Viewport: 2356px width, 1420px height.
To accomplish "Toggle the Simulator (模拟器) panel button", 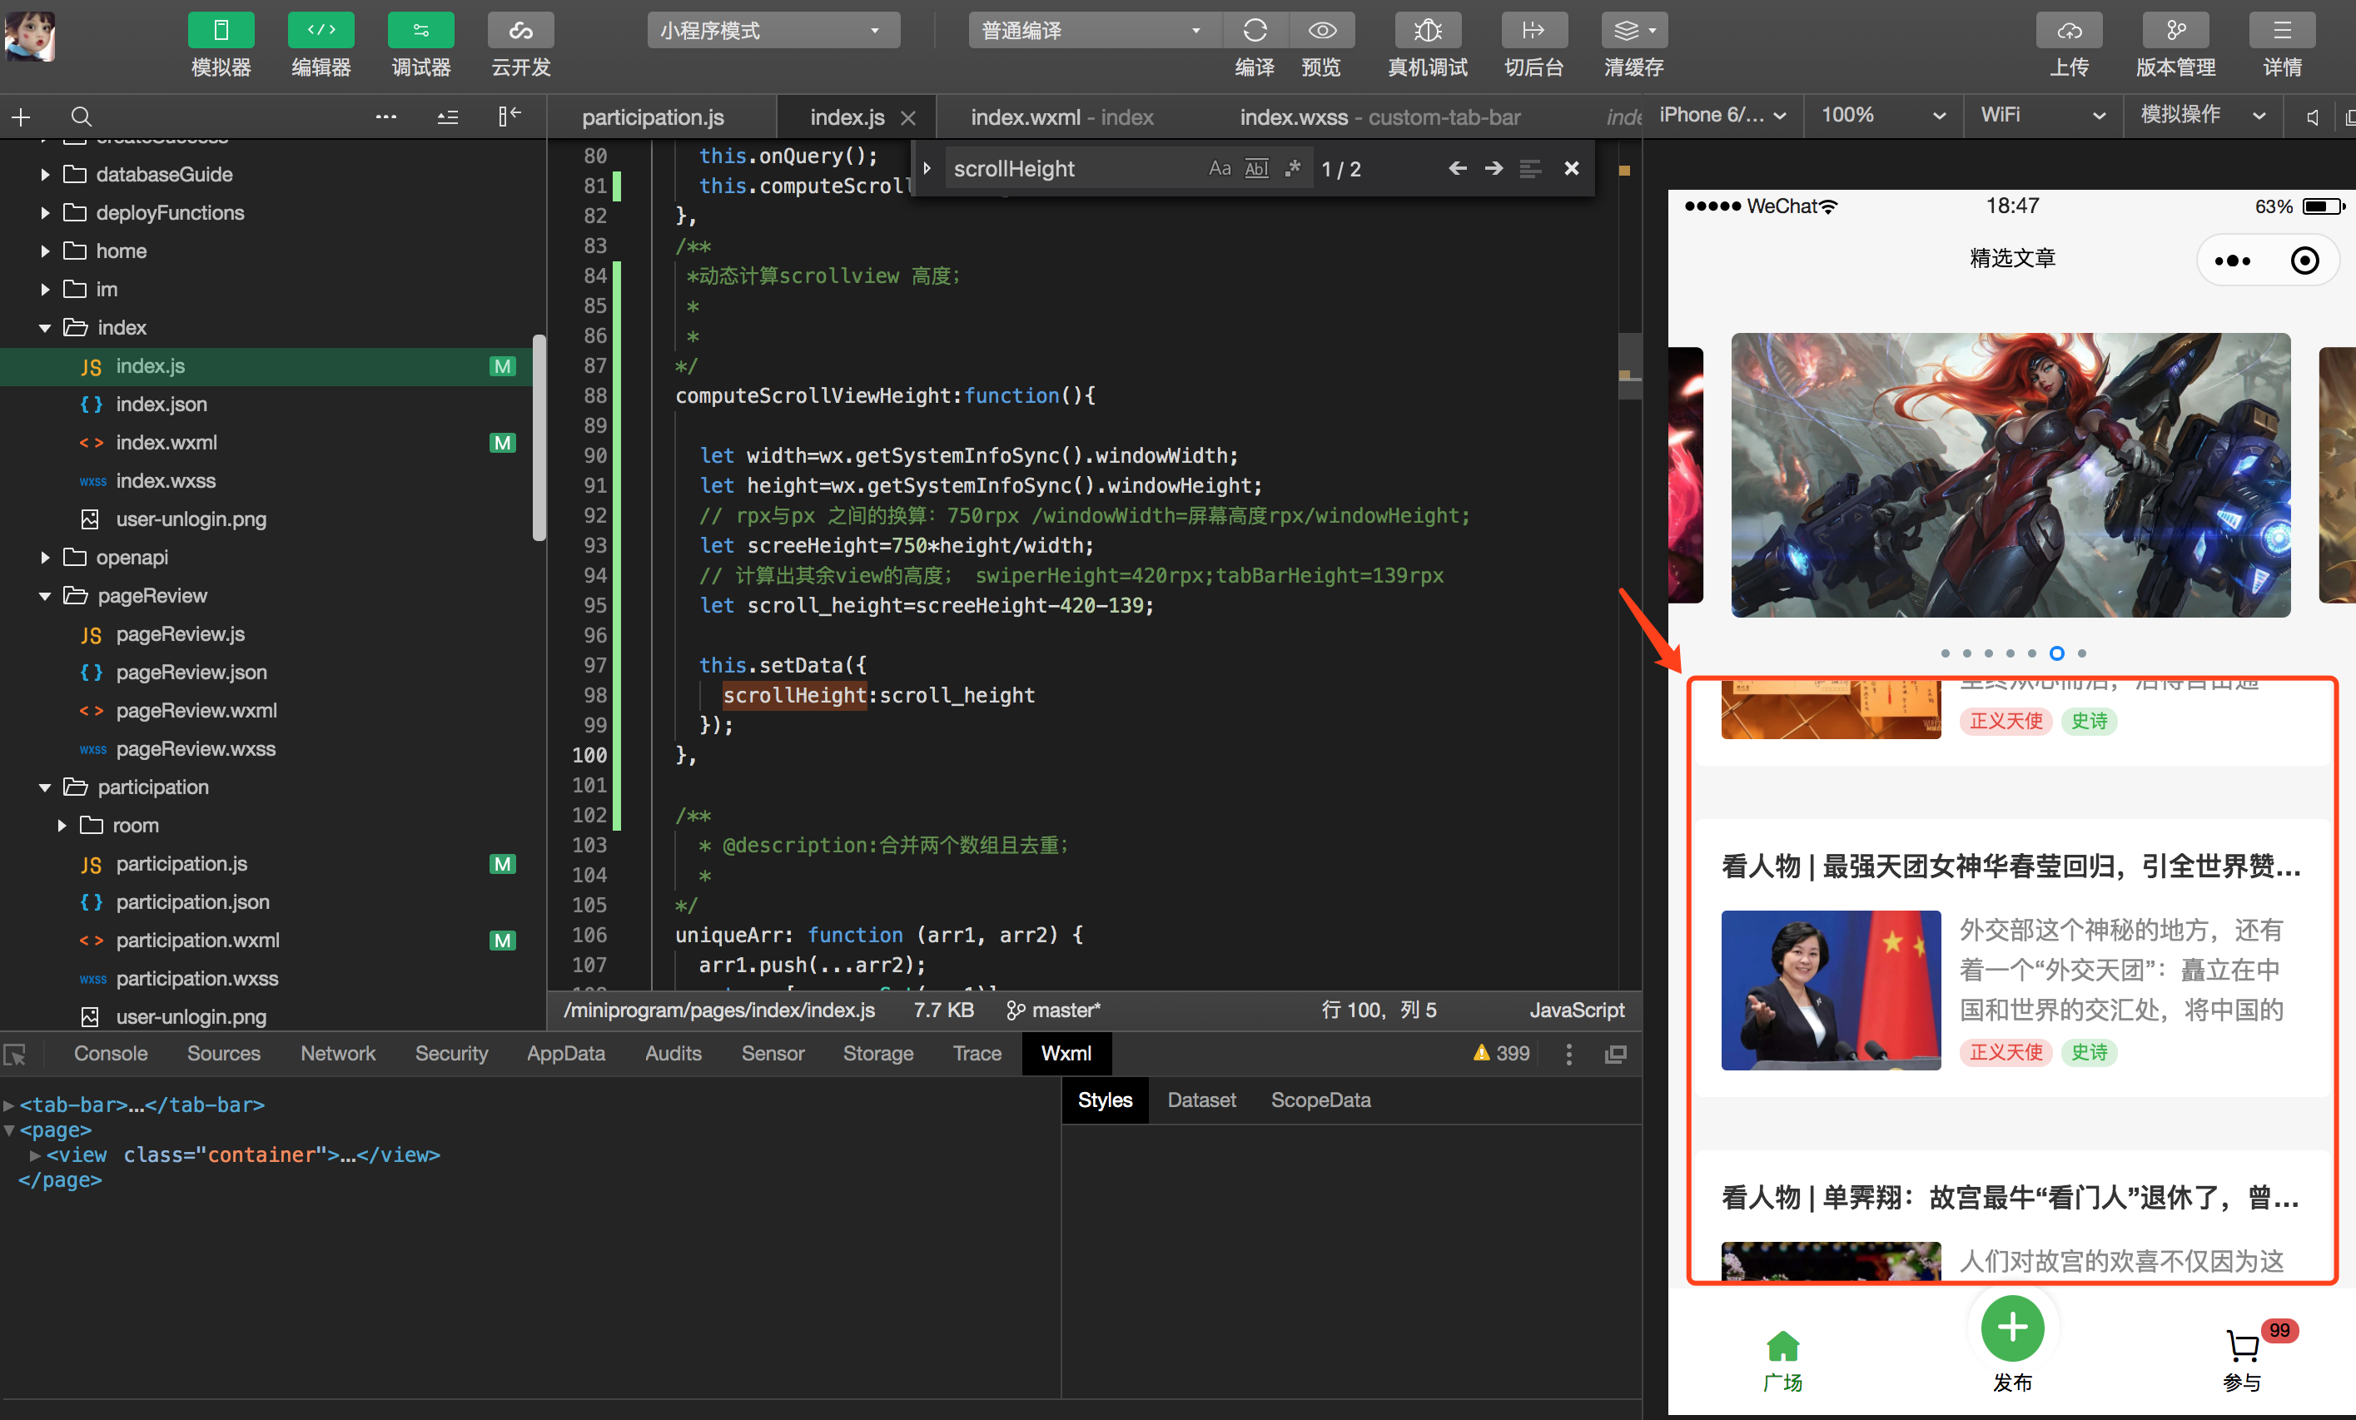I will (221, 31).
